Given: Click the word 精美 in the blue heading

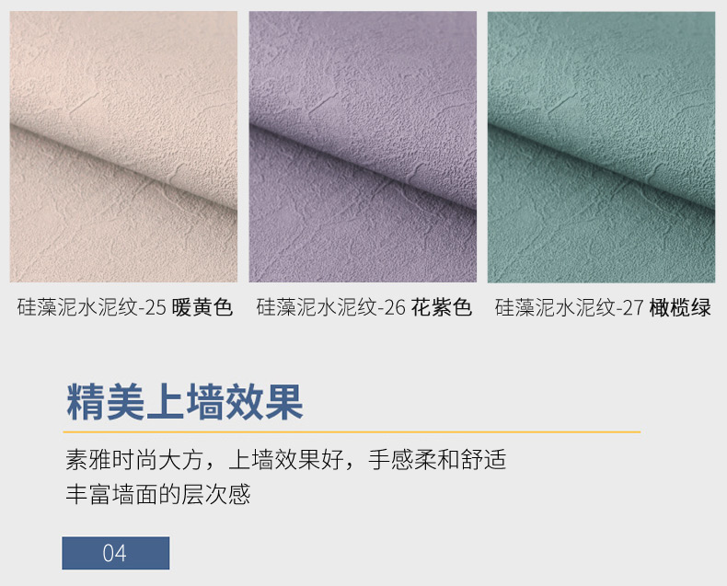Looking at the screenshot, I should [106, 402].
